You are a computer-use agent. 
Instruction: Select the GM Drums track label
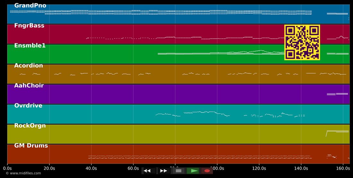tap(31, 146)
